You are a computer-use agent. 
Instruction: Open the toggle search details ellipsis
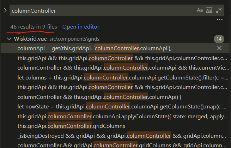coord(219,19)
